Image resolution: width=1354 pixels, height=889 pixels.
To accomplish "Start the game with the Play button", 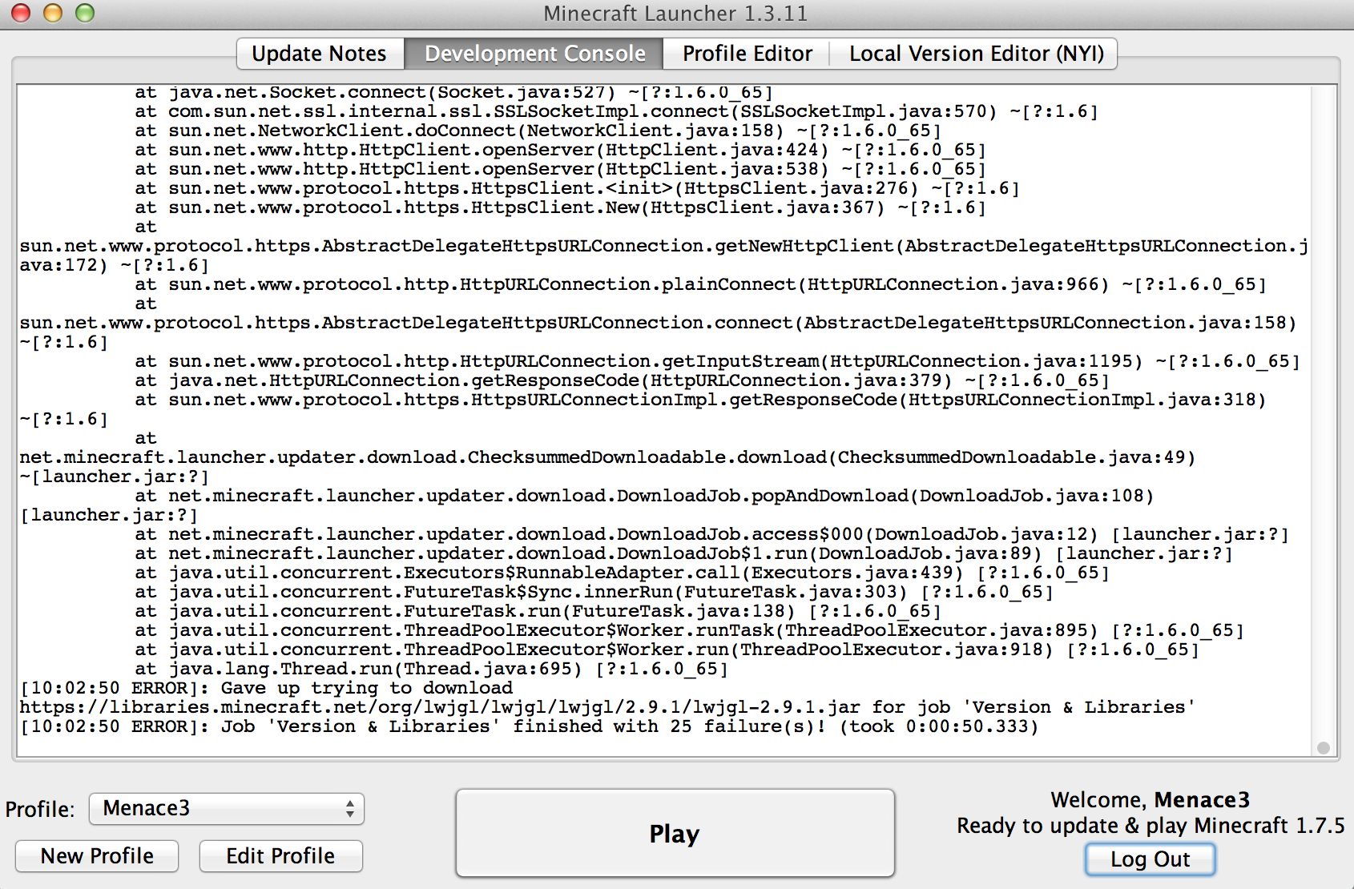I will pyautogui.click(x=675, y=834).
